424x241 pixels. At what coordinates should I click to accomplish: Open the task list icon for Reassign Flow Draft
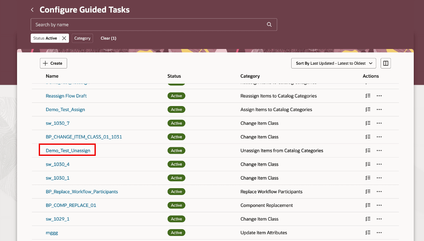pyautogui.click(x=368, y=96)
